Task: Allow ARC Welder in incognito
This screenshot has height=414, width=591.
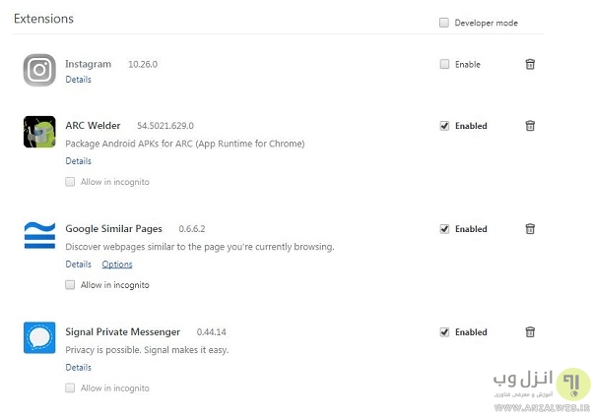Action: tap(70, 182)
